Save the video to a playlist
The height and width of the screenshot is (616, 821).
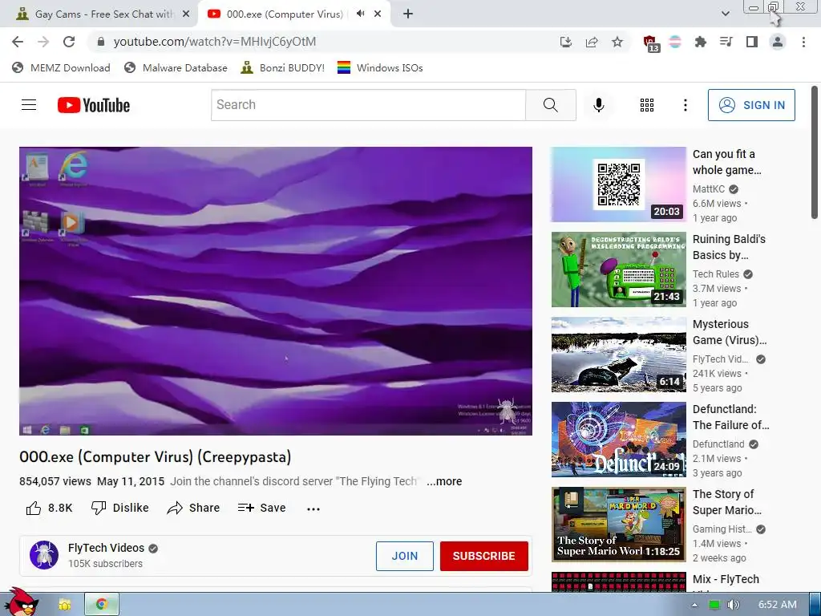point(261,508)
